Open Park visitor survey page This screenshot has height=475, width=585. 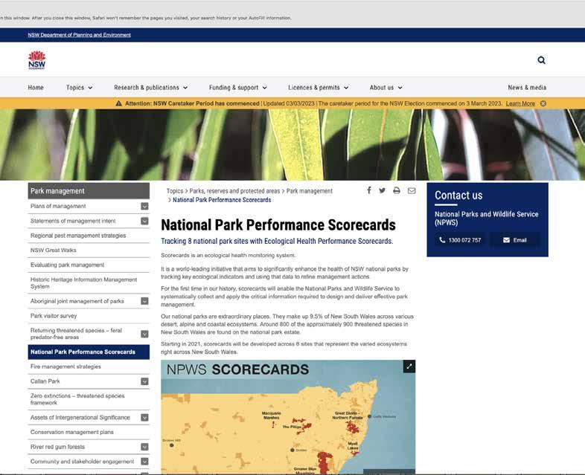coord(54,315)
